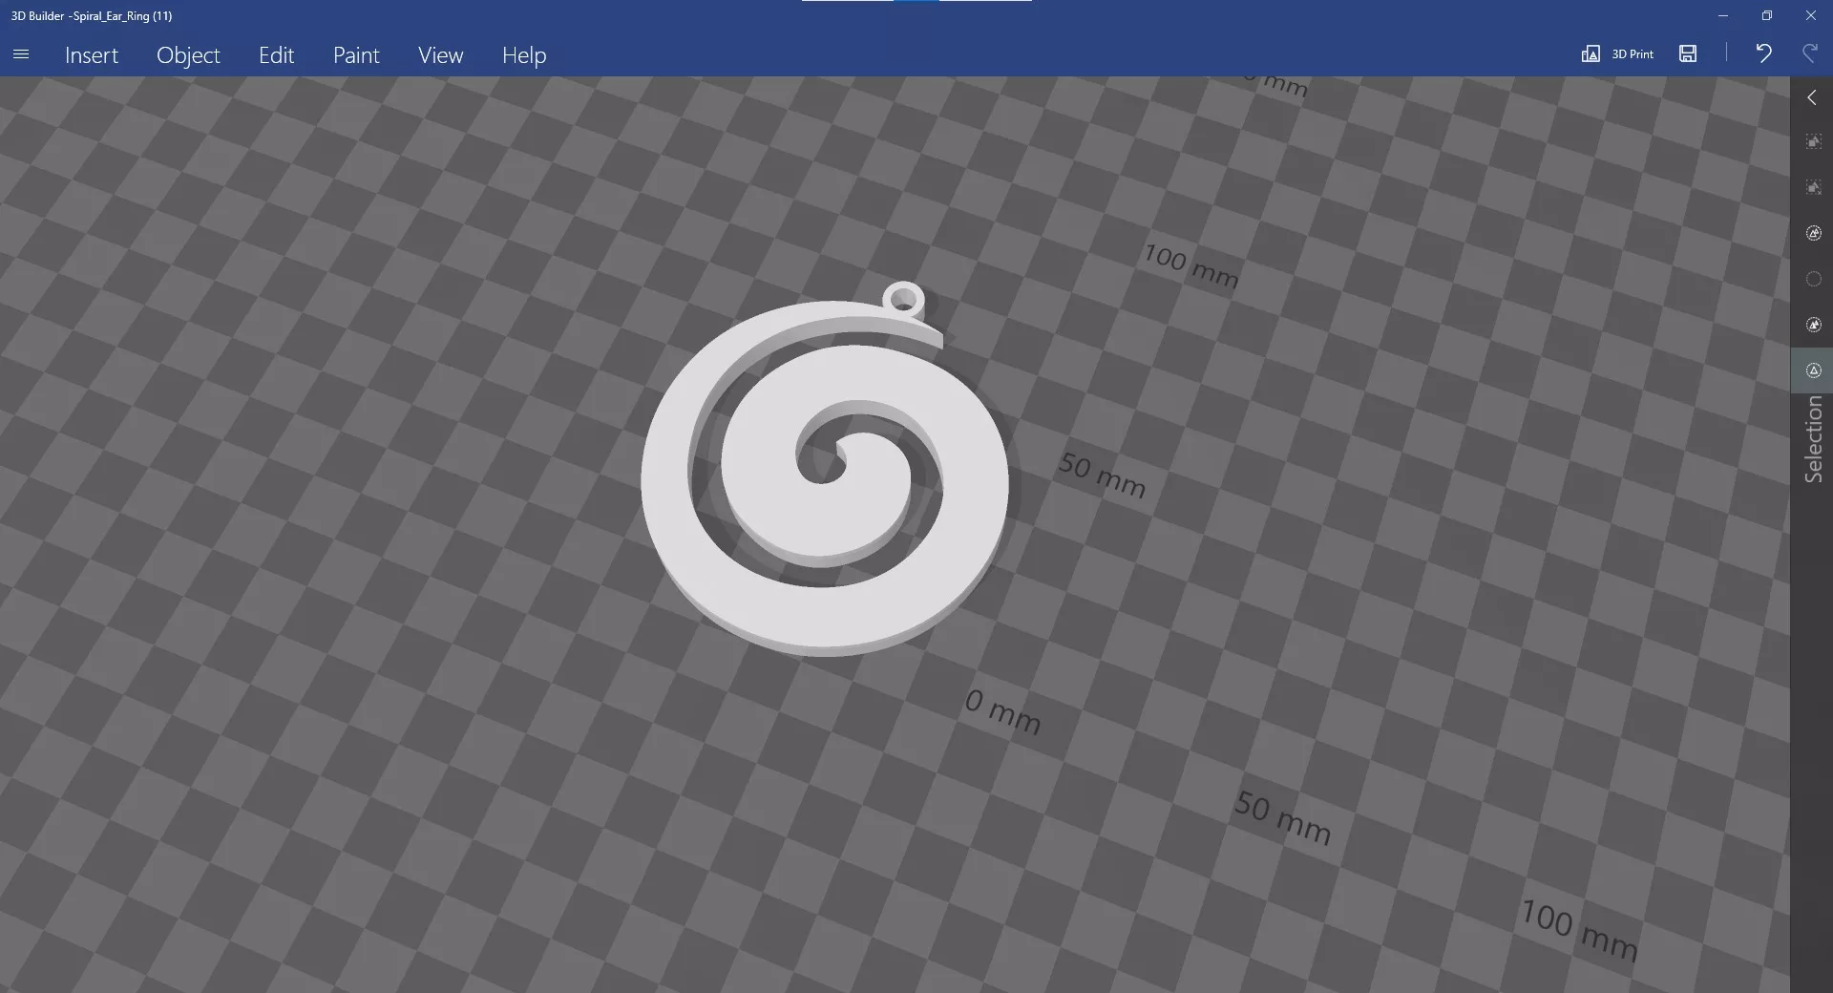Close the 3D Builder window
Image resolution: width=1833 pixels, height=993 pixels.
click(1810, 15)
